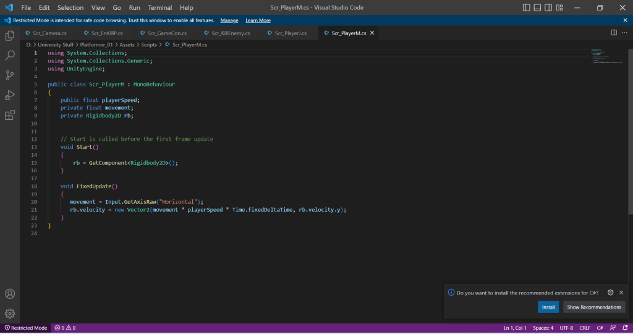Viewport: 633px width, 334px height.
Task: Open the Explorer view in activity bar
Action: pyautogui.click(x=10, y=36)
